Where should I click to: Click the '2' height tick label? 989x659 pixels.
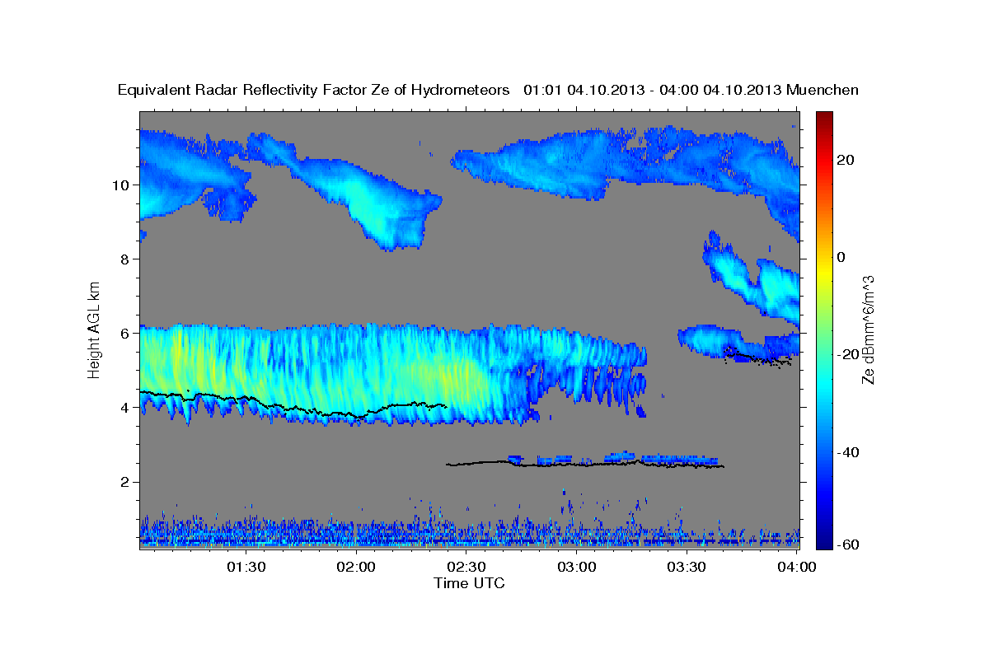tap(124, 482)
